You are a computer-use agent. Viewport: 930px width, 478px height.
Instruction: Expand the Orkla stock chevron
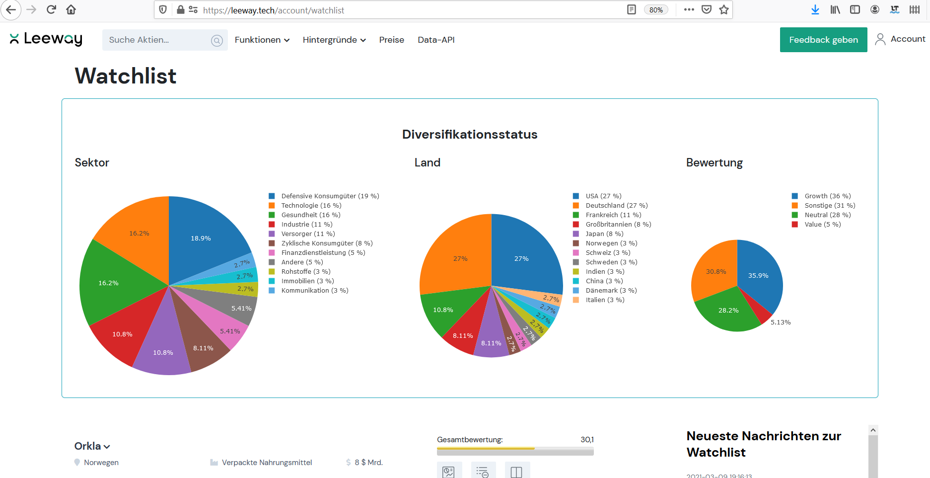point(107,447)
